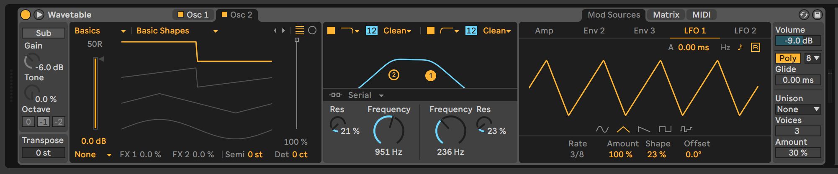Select sub Octave -1 button

click(x=43, y=122)
